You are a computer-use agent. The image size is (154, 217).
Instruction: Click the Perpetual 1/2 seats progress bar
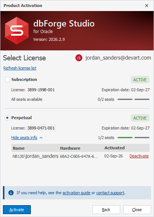133,138
